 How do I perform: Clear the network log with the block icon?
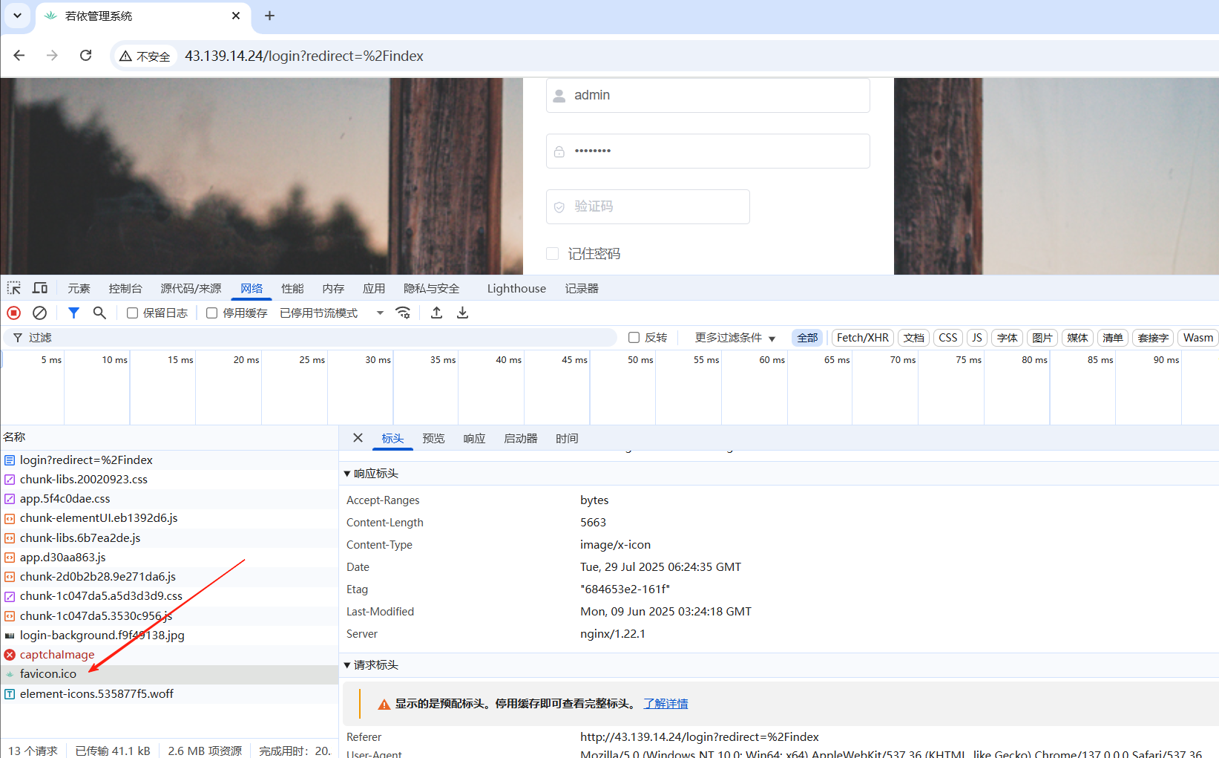click(39, 313)
